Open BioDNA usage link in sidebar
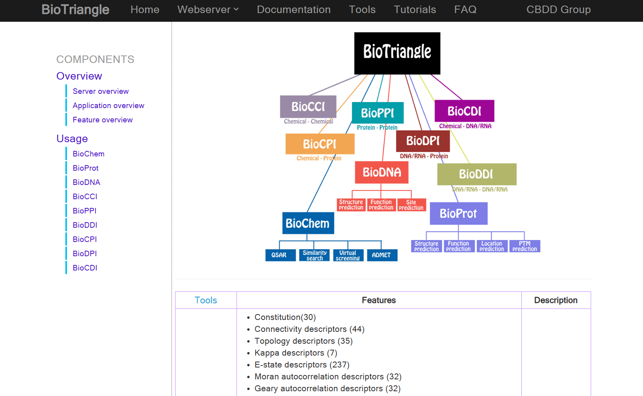The image size is (643, 396). pyautogui.click(x=86, y=183)
